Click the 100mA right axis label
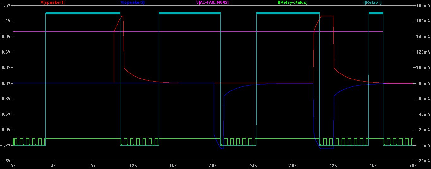Screen dimensions: 431x169 click(423, 67)
